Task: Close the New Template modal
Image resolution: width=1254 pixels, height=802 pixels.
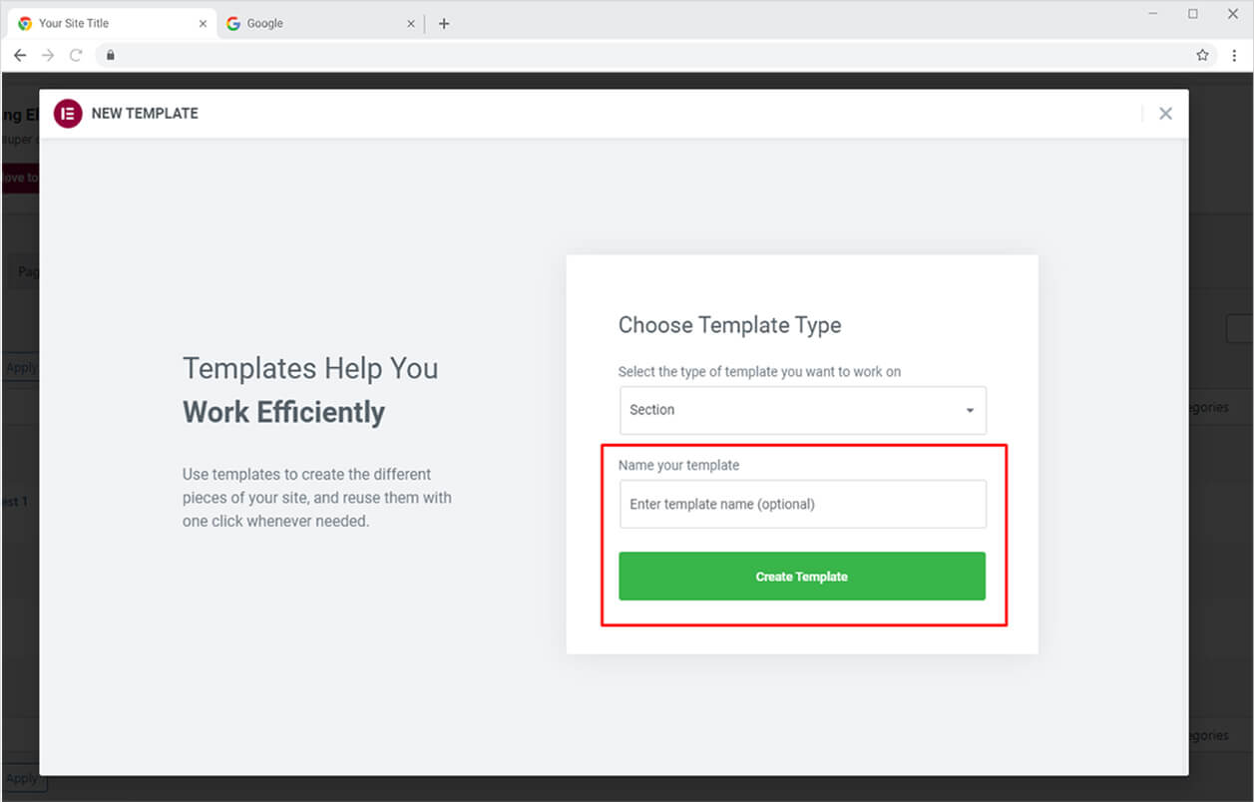Action: click(1165, 114)
